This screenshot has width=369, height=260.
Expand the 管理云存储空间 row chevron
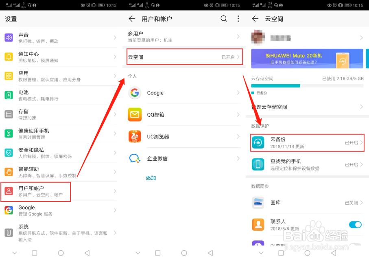click(361, 107)
